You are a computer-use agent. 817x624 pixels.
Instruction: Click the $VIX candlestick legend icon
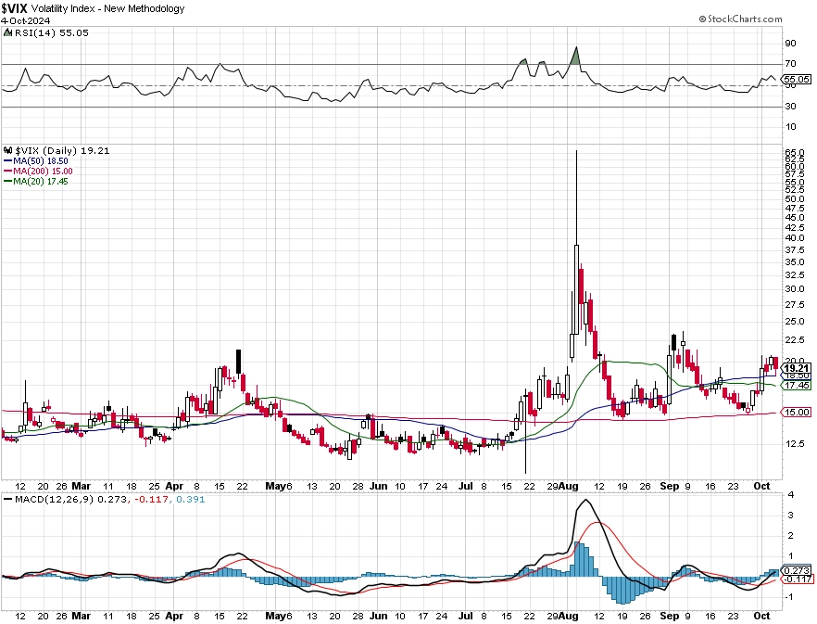[x=7, y=151]
